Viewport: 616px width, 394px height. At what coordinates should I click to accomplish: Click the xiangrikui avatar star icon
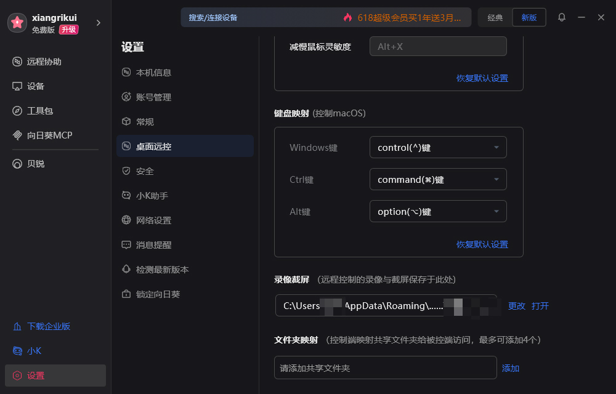click(17, 23)
